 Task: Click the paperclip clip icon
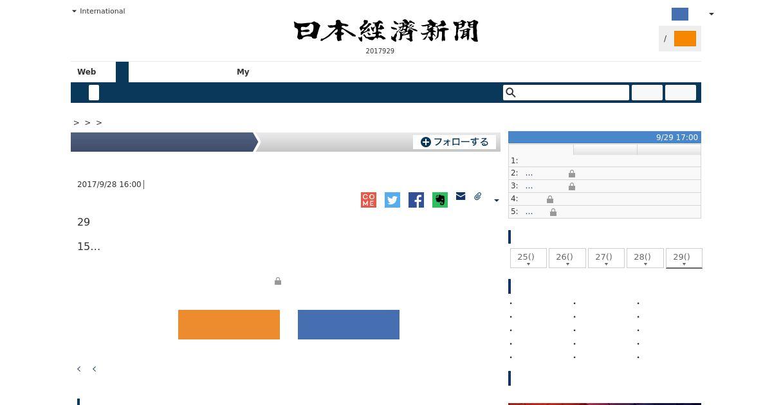[478, 196]
